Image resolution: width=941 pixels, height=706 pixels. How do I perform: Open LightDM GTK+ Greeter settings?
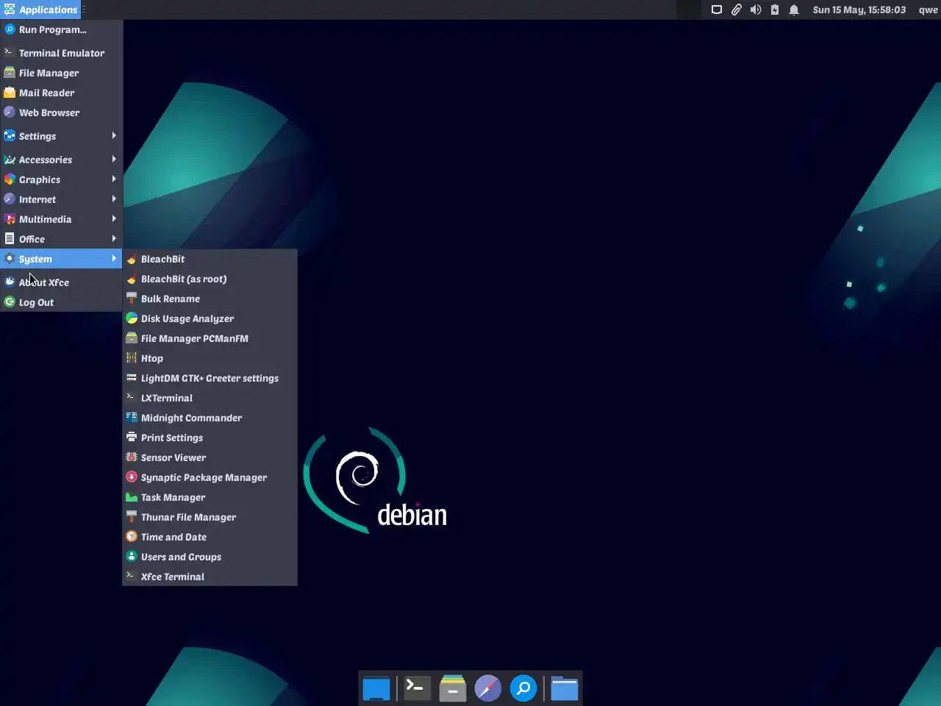[210, 378]
